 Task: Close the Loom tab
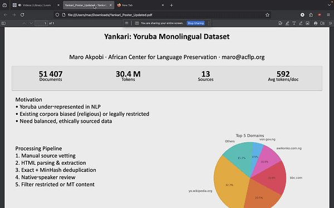58,5
